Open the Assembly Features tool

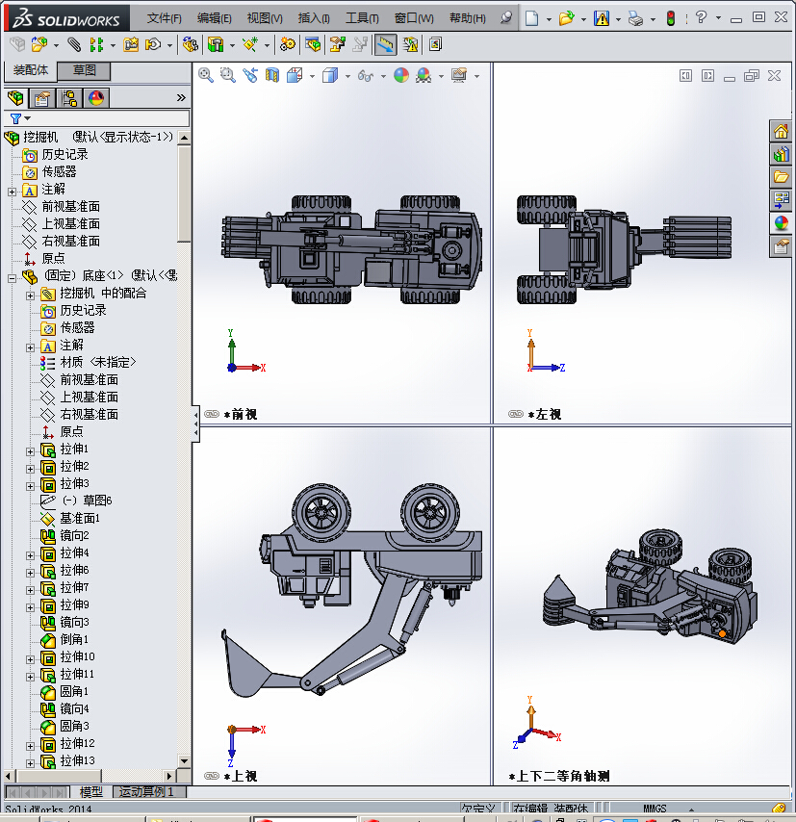(x=216, y=44)
